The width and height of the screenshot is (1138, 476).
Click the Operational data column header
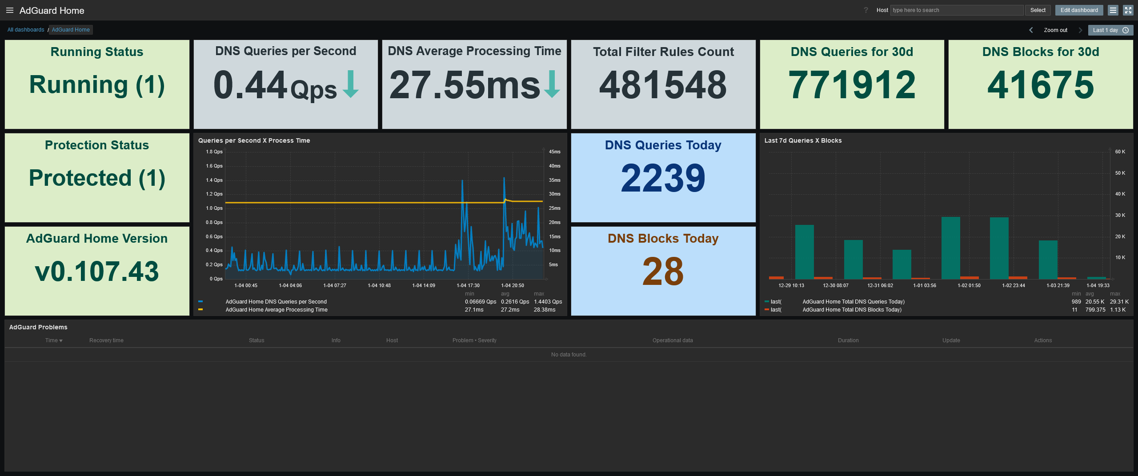point(673,340)
